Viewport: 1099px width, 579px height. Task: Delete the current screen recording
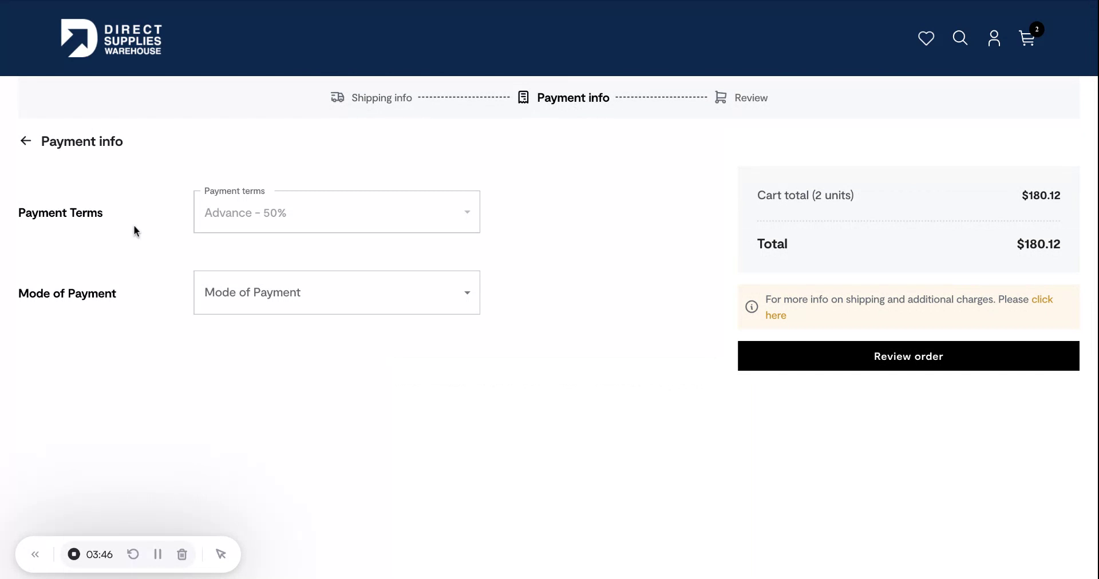(181, 554)
